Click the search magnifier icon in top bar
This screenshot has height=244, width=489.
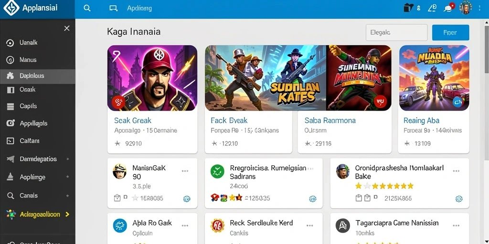(87, 9)
